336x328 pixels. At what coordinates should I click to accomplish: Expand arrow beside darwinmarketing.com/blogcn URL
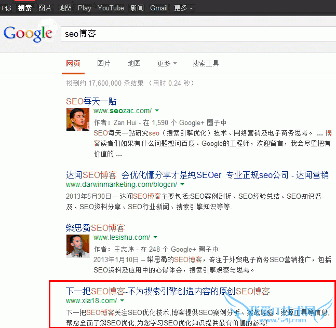click(182, 184)
